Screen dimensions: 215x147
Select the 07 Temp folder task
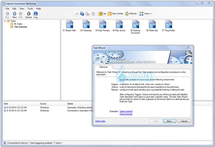[x=168, y=26]
